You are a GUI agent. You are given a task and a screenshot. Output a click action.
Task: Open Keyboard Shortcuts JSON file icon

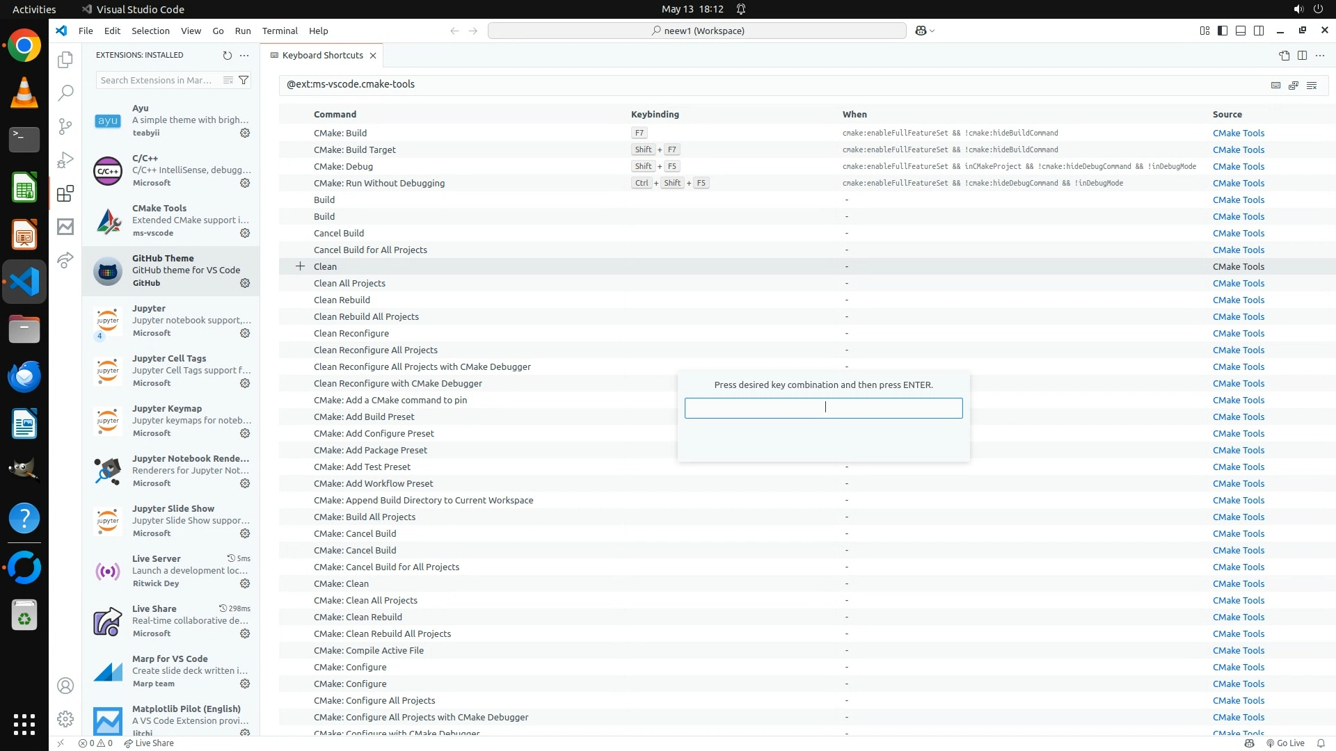coord(1284,55)
